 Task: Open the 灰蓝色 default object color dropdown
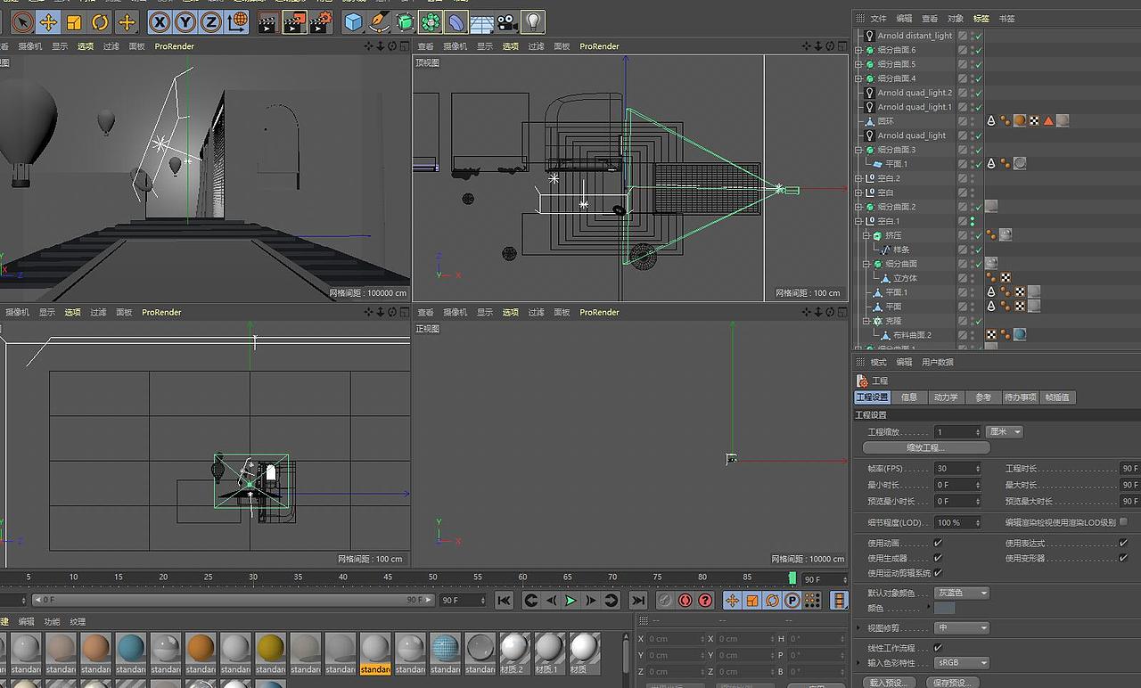click(x=962, y=593)
